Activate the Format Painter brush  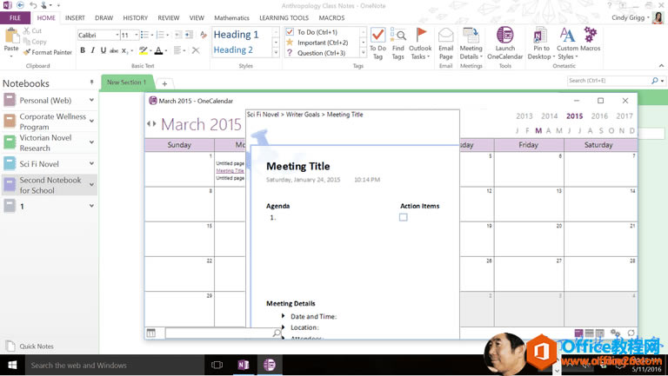click(x=48, y=52)
